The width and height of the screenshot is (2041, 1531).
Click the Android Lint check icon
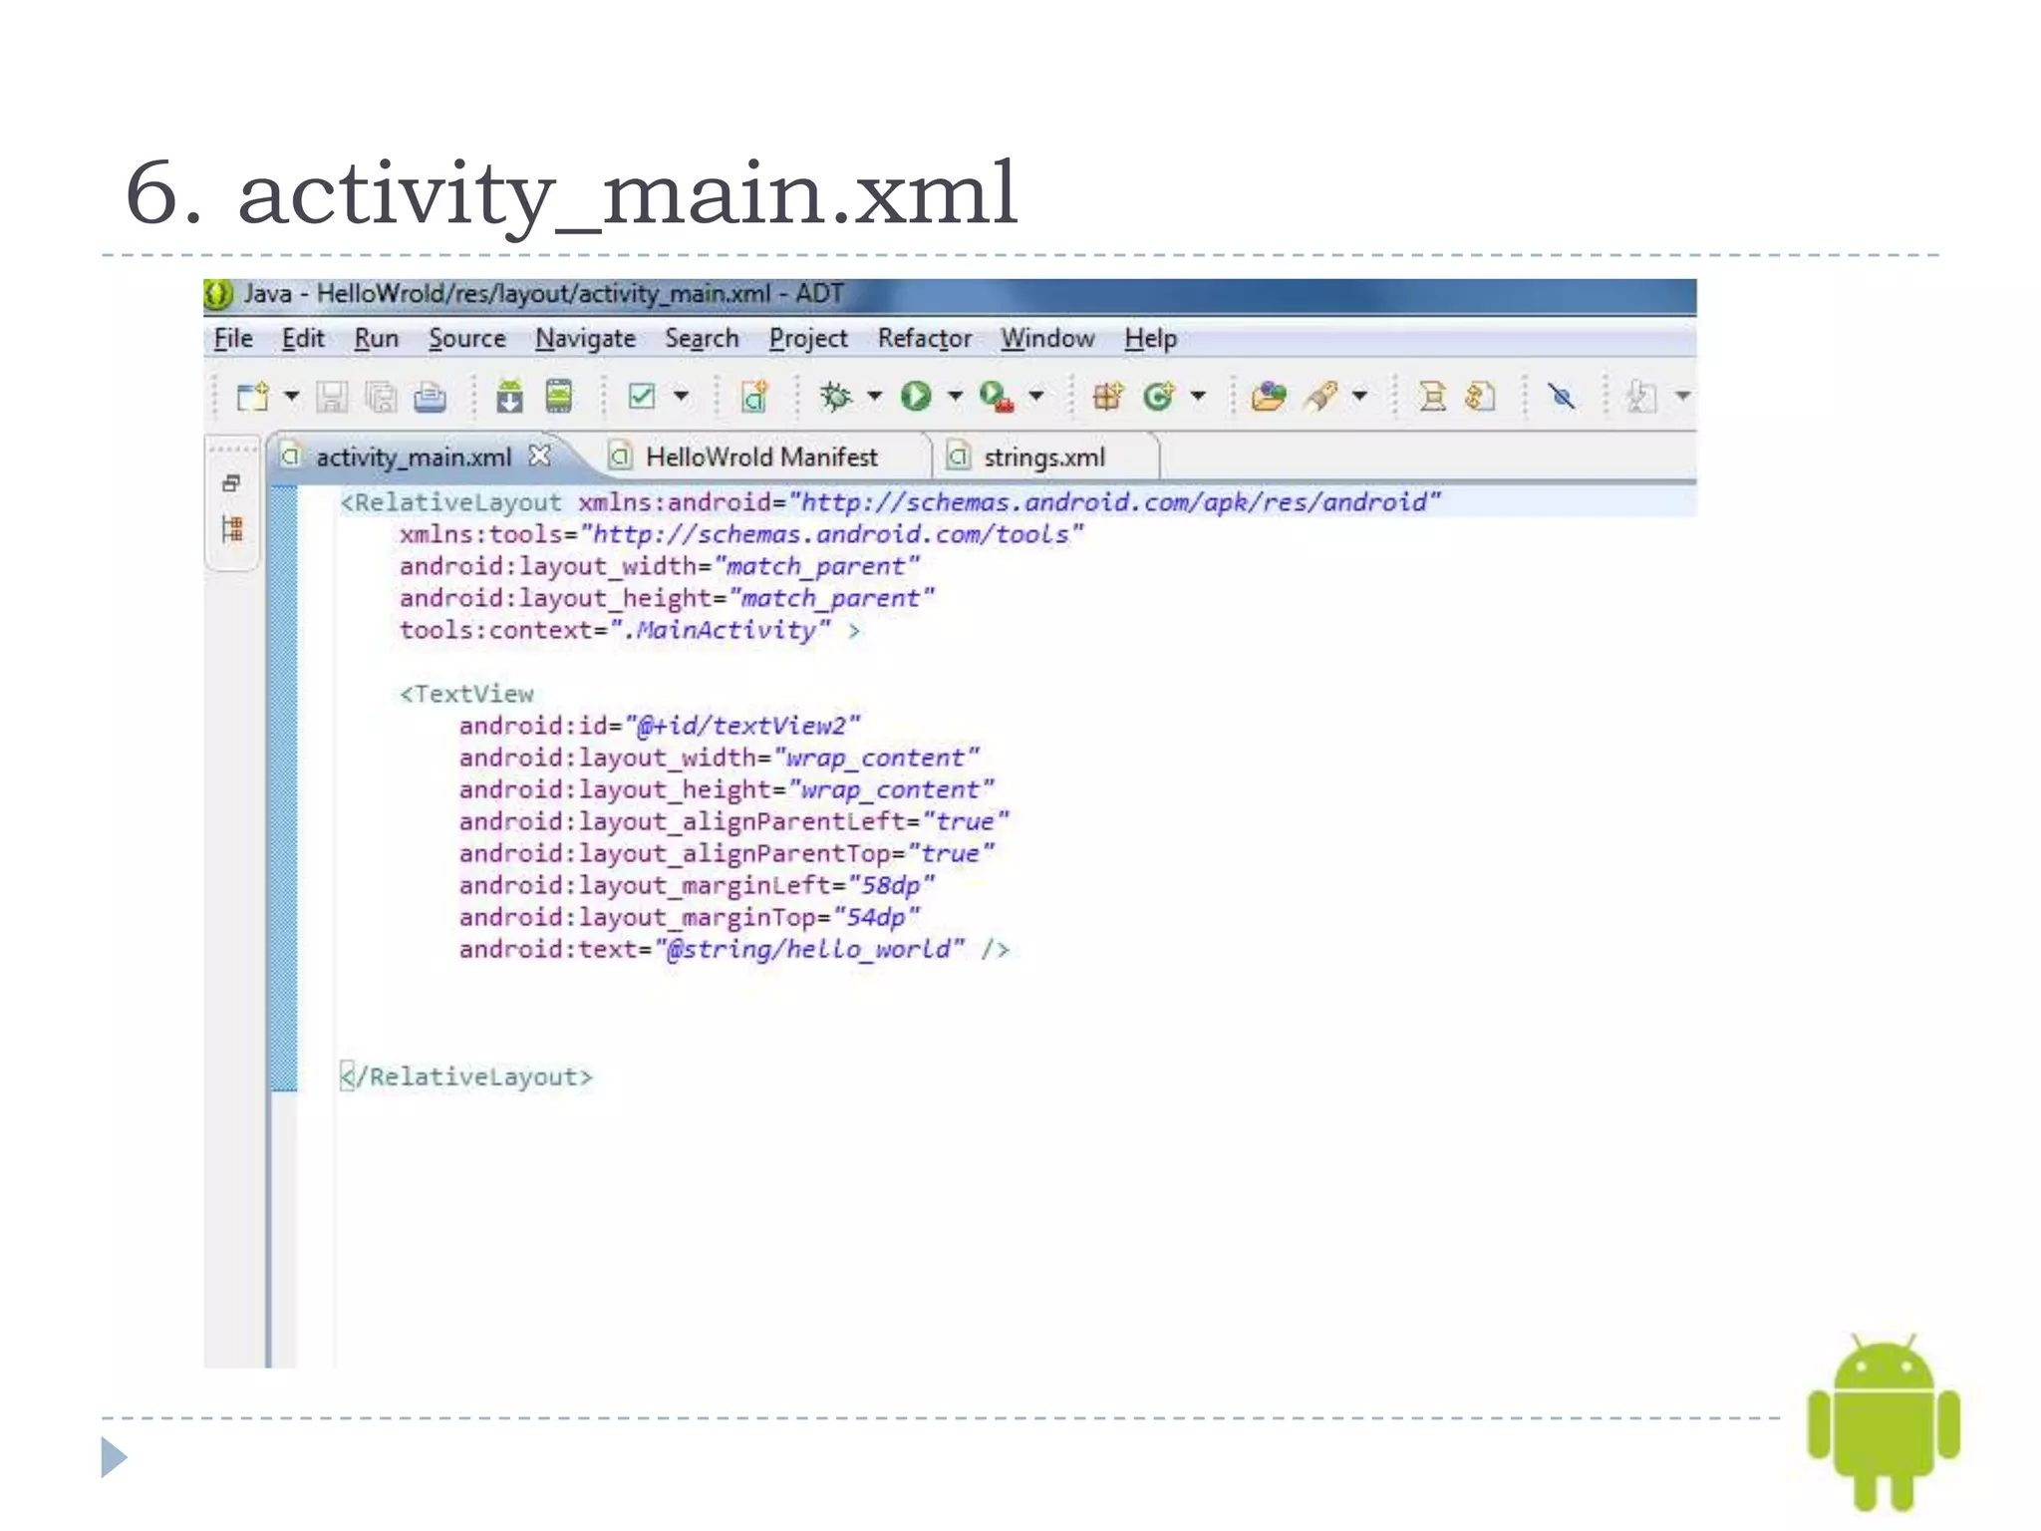[642, 397]
